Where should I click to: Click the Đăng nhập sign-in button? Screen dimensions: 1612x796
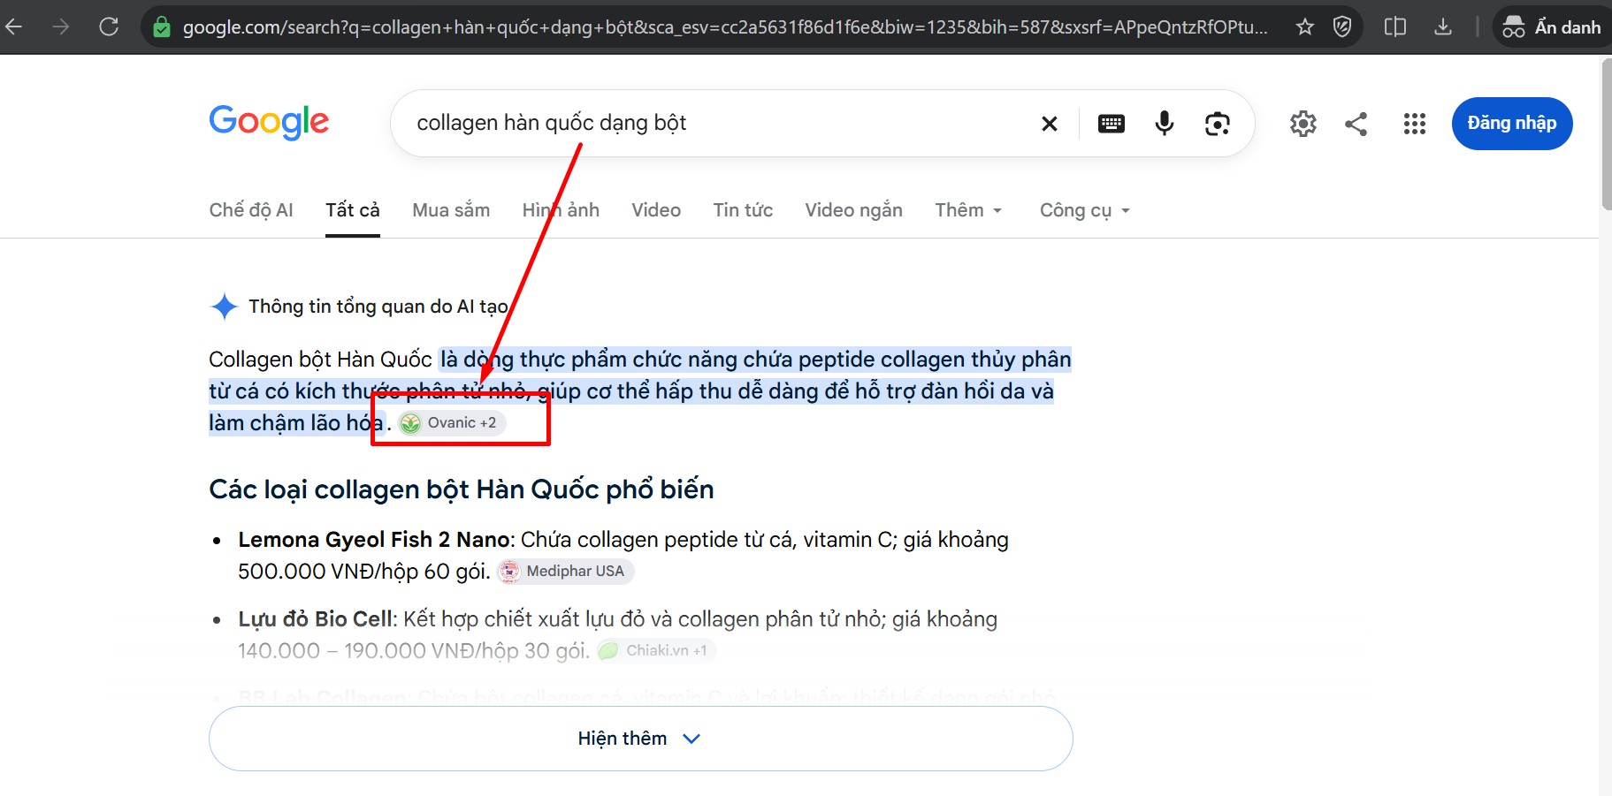(1512, 124)
